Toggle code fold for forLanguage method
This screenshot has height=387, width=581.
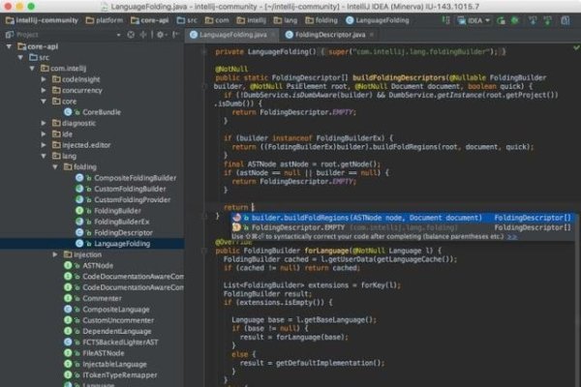[204, 251]
